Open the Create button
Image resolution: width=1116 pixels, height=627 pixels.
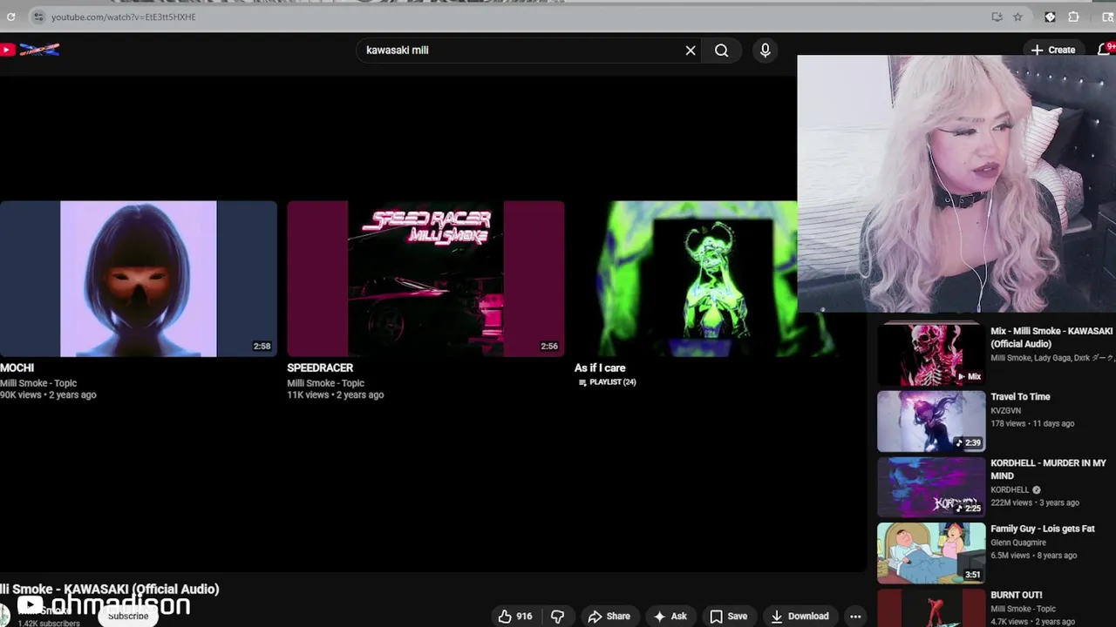click(x=1053, y=50)
